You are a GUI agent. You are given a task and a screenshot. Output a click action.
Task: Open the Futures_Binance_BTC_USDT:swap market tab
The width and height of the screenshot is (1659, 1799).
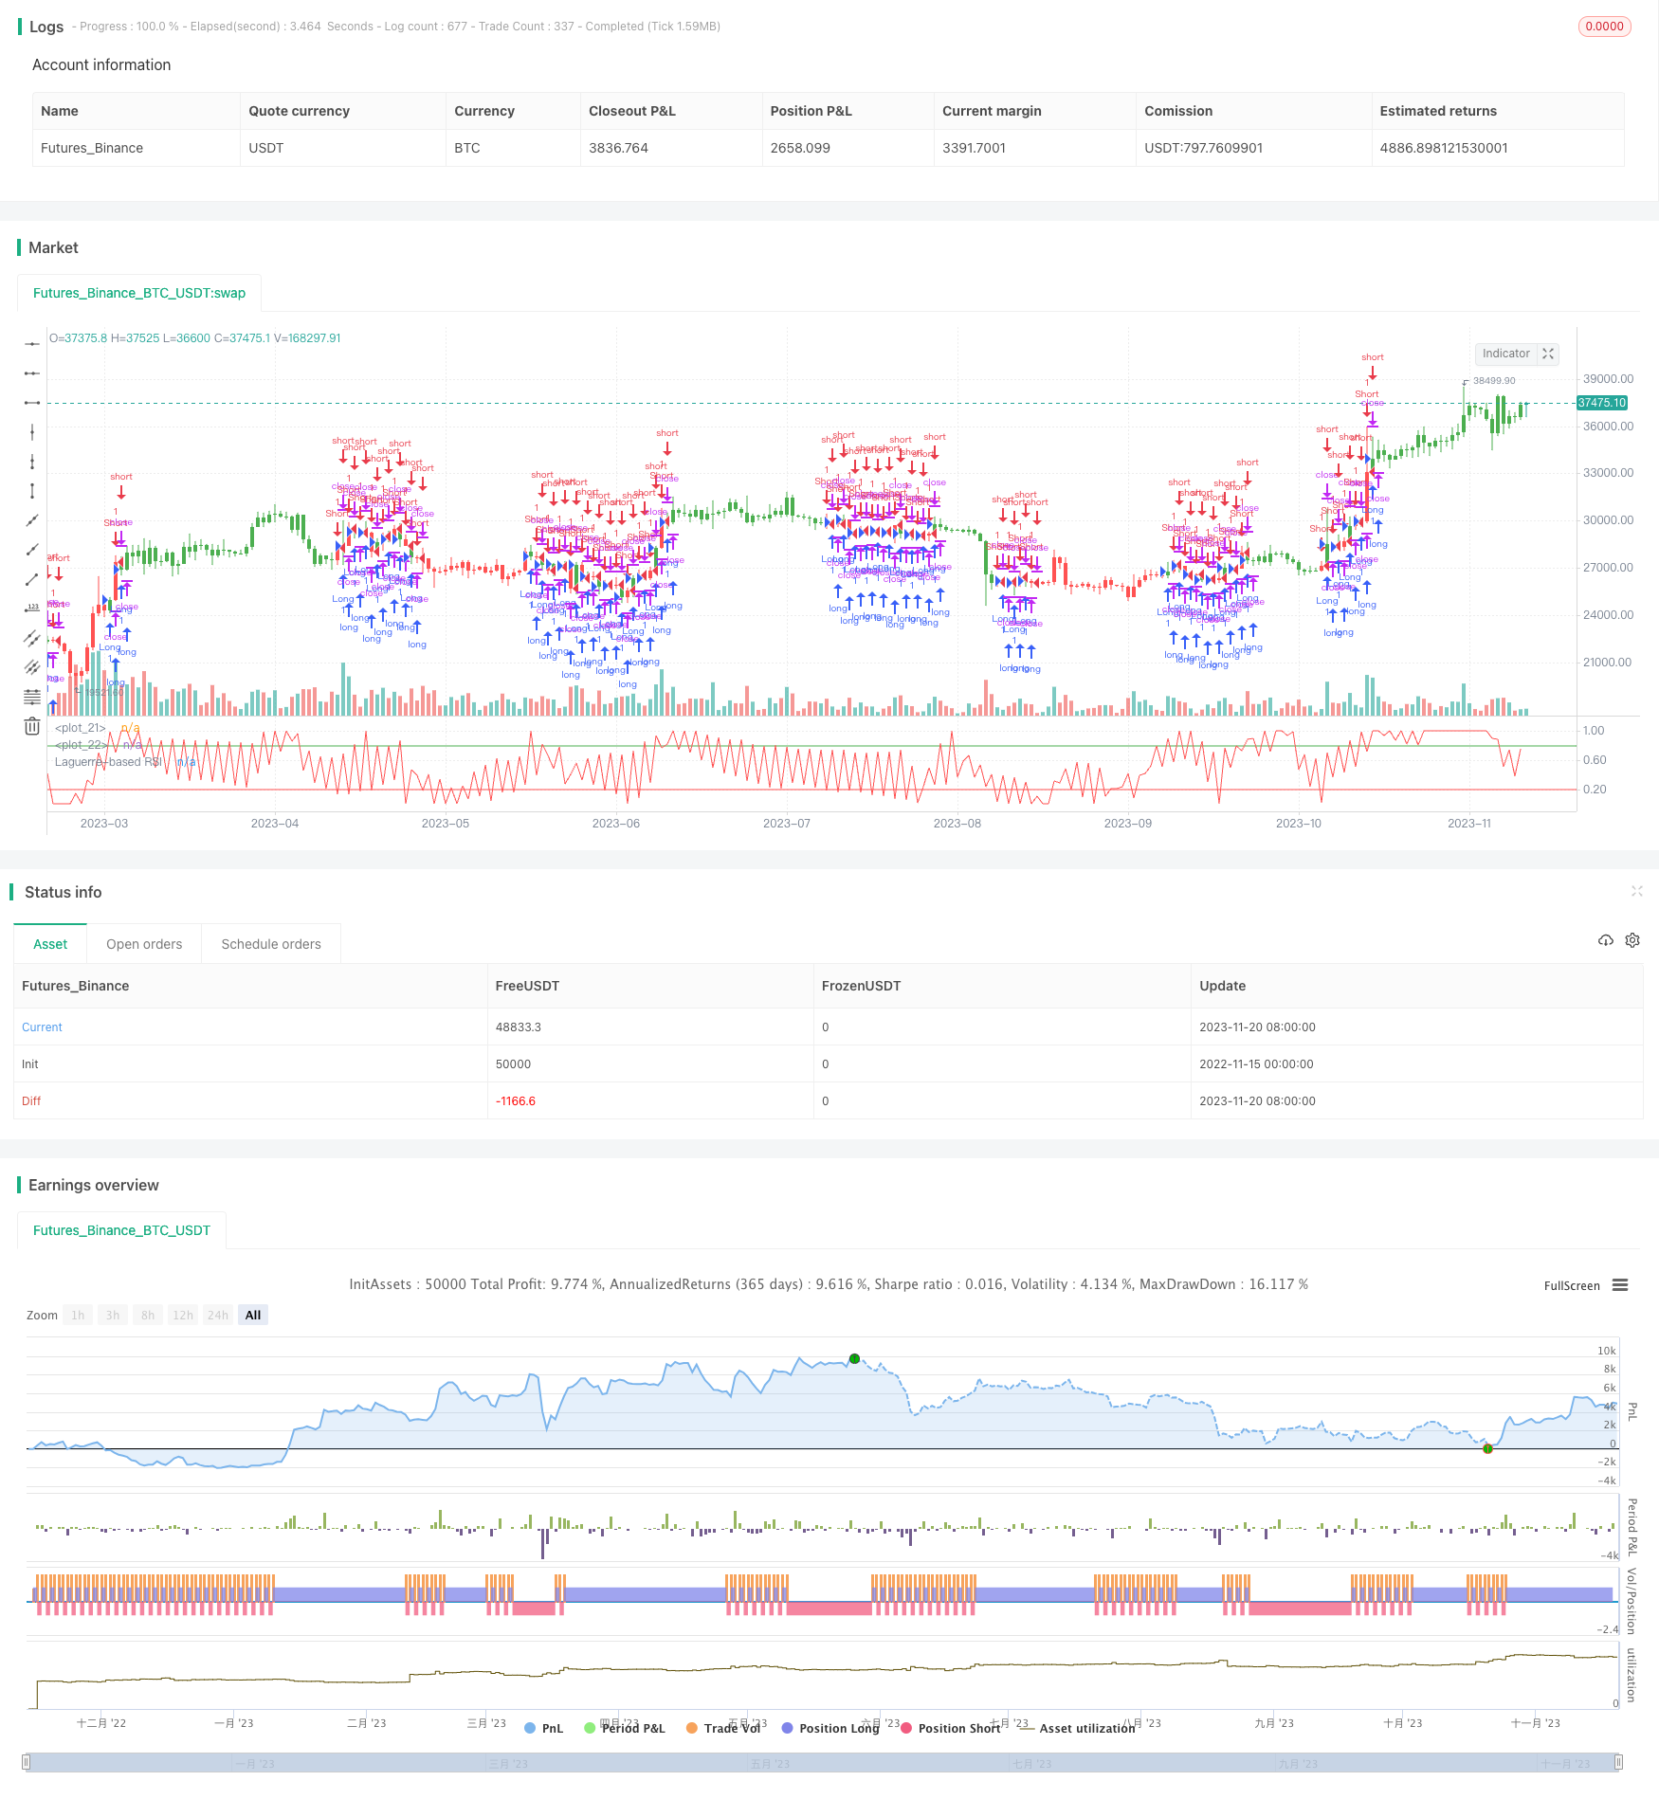(x=139, y=293)
